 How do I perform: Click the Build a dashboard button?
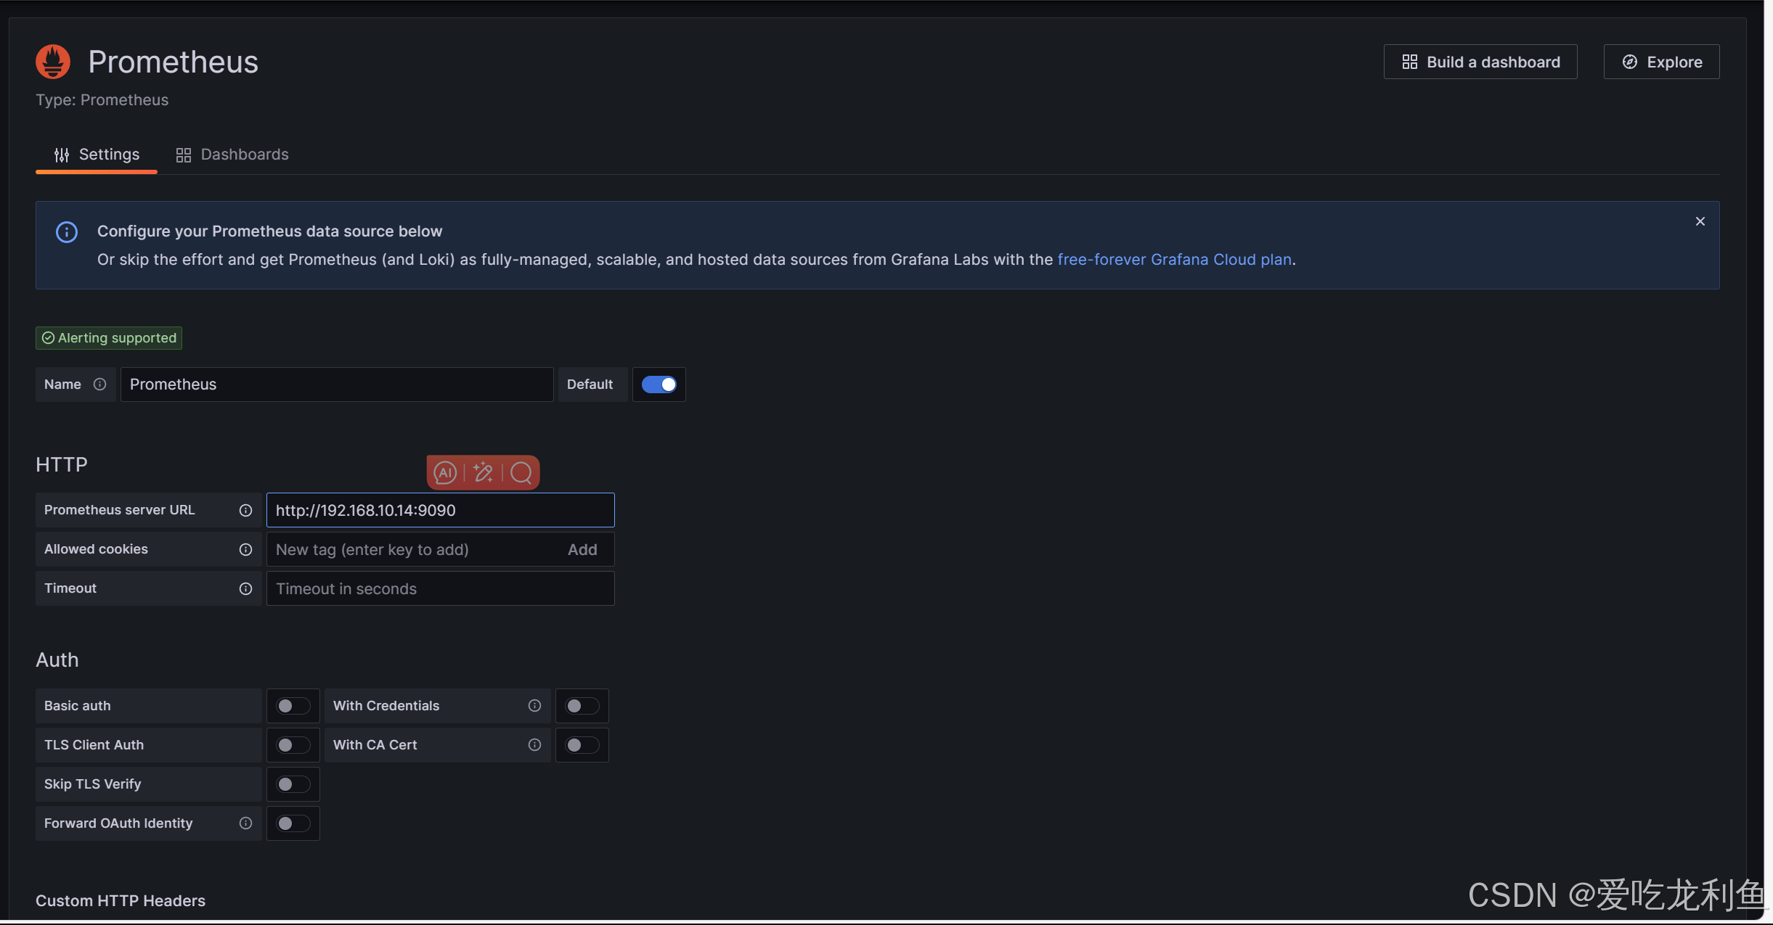1480,62
